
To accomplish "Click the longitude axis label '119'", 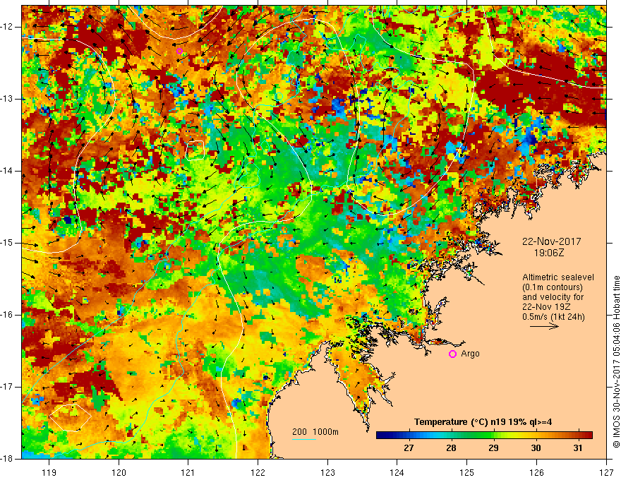I will pyautogui.click(x=49, y=472).
